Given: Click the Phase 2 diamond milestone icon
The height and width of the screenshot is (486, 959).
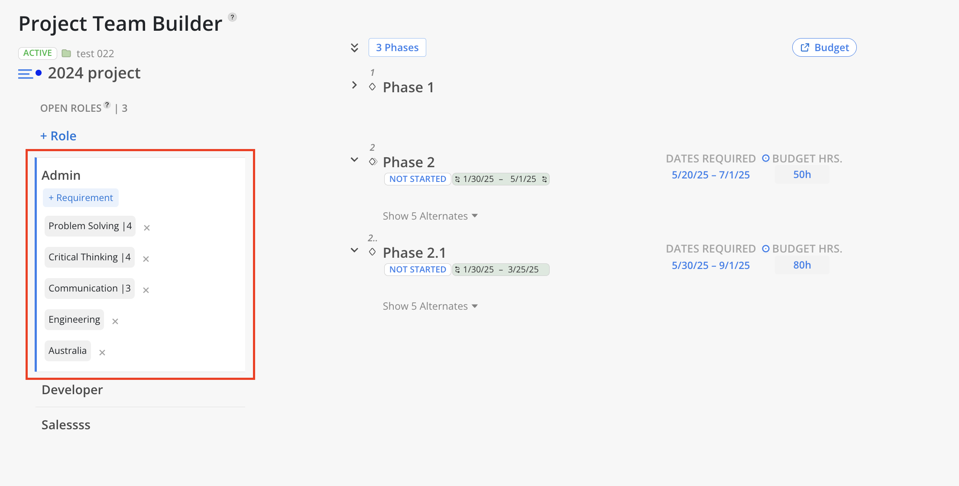Looking at the screenshot, I should (x=373, y=162).
